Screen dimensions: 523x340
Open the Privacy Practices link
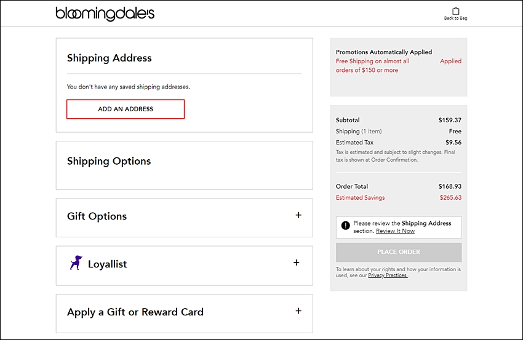click(x=388, y=275)
